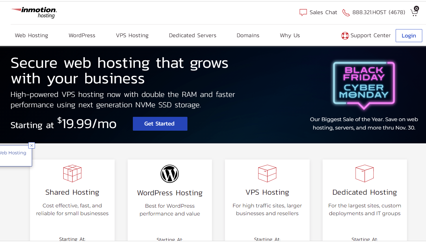This screenshot has width=426, height=242.
Task: Click 'Cost effective, fast, and reliable' description
Action: click(72, 210)
